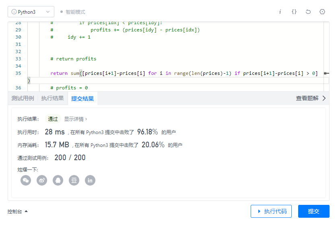Expand the 控制台 console panel

[18, 212]
